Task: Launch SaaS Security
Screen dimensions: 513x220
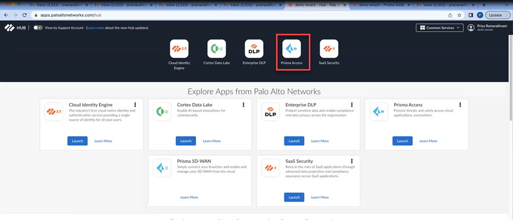Action: click(x=294, y=197)
